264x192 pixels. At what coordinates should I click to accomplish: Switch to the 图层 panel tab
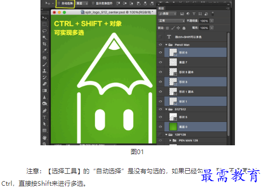[x=161, y=8]
